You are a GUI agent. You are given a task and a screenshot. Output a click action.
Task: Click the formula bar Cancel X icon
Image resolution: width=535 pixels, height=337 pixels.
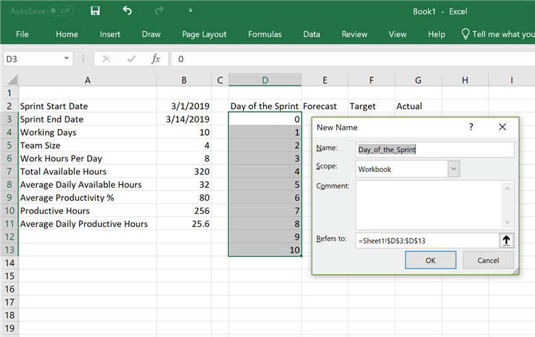(x=106, y=59)
